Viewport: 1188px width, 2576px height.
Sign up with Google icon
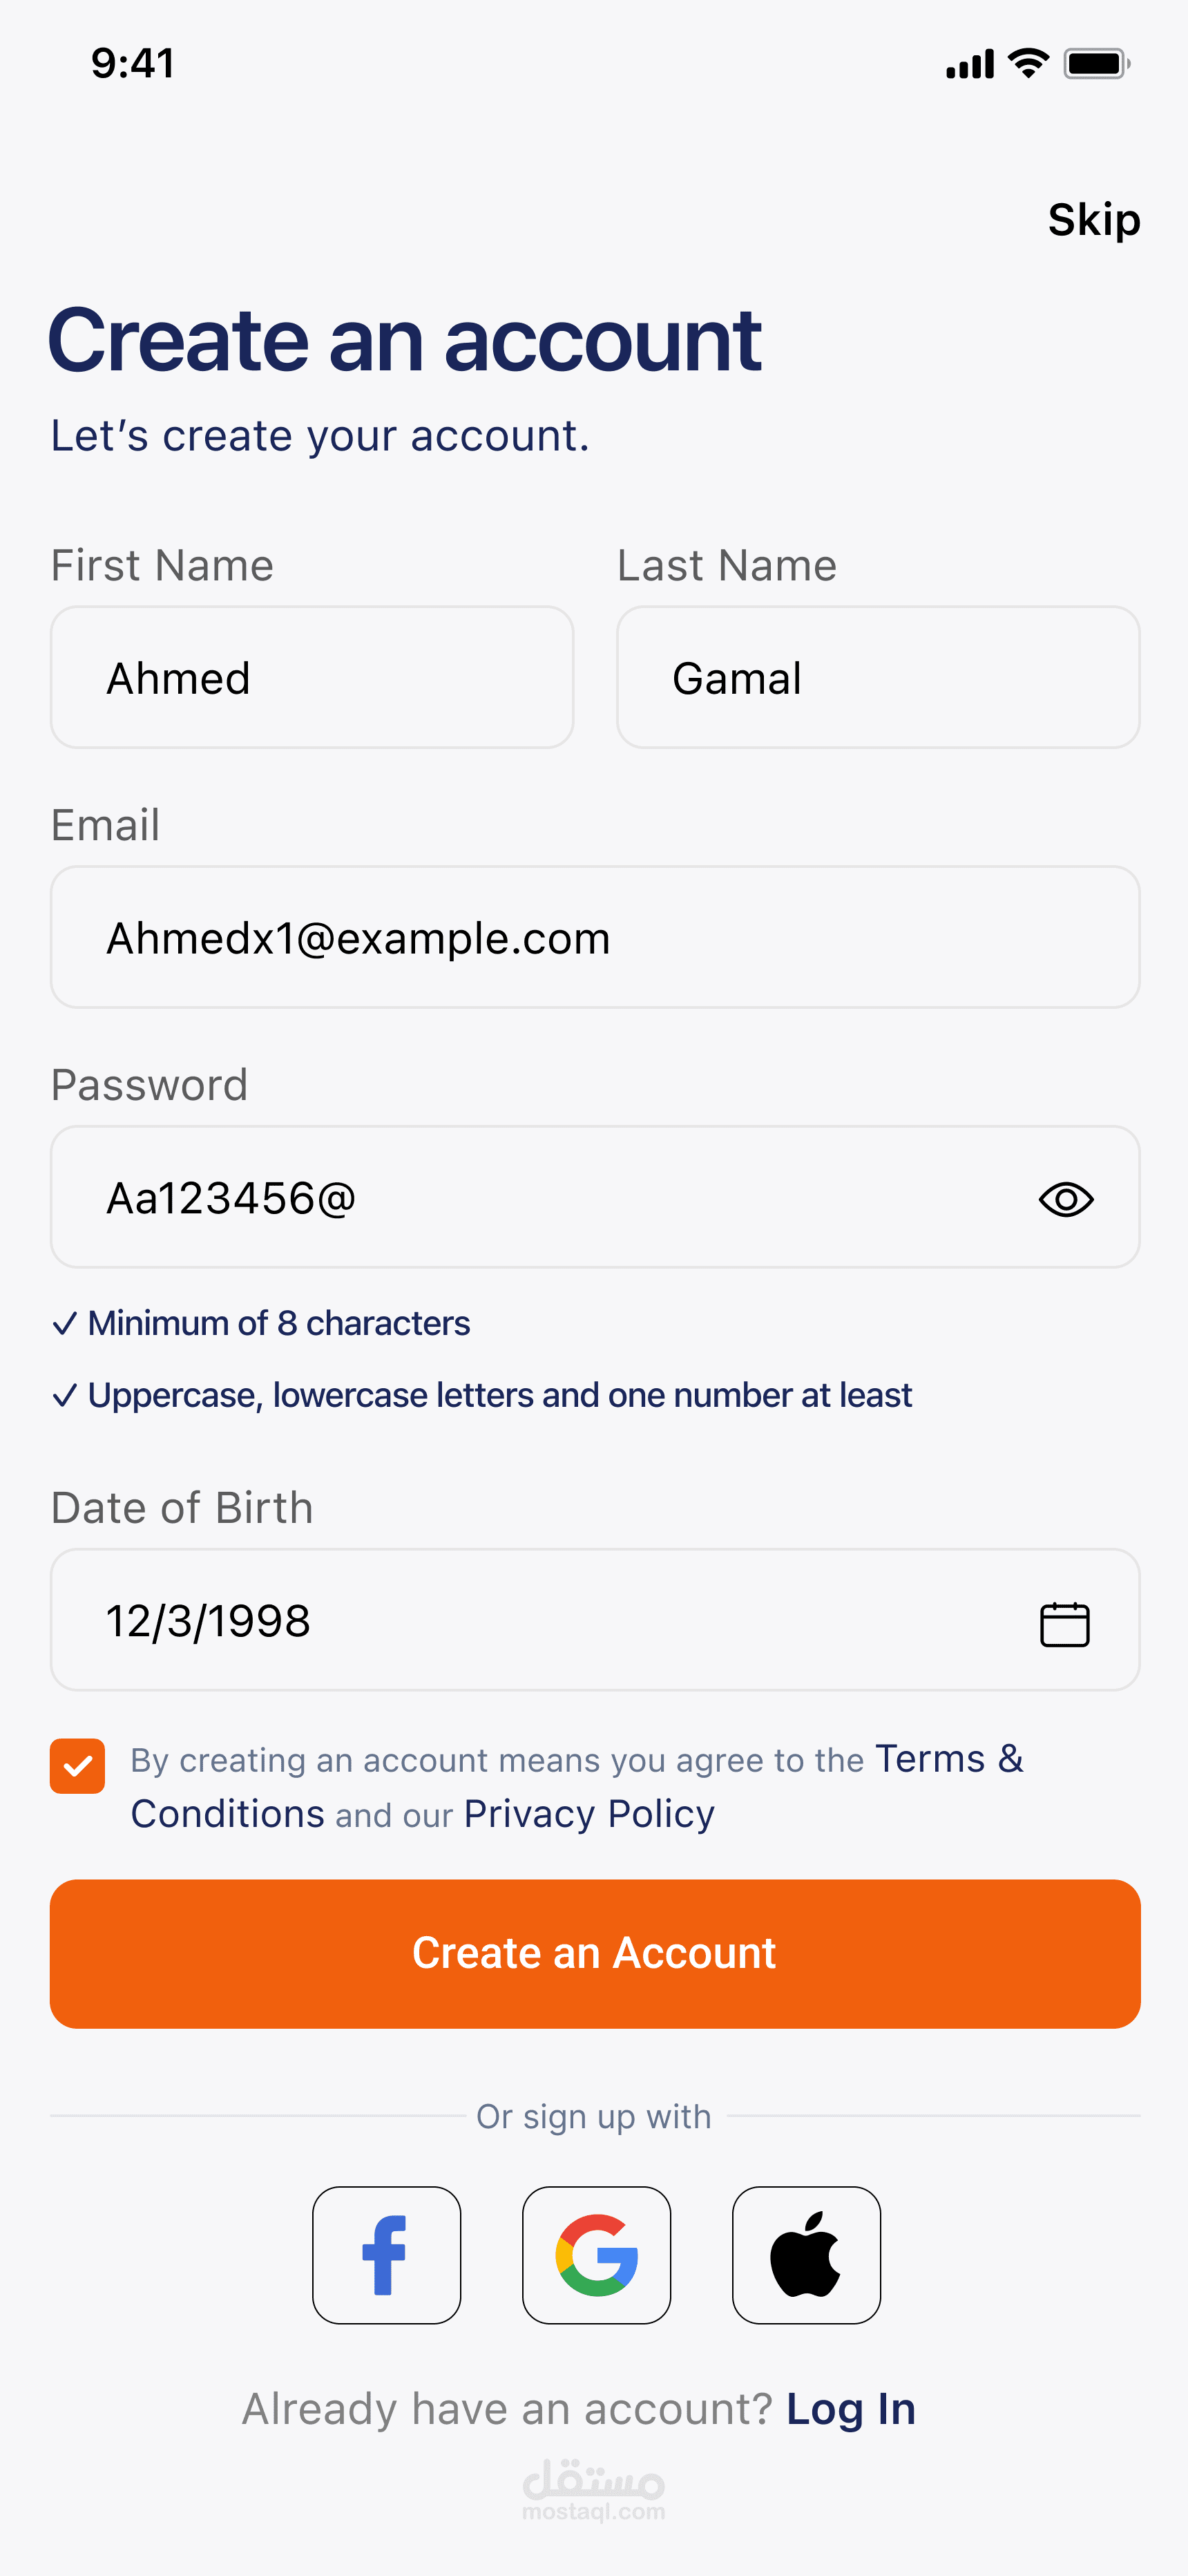pyautogui.click(x=596, y=2254)
